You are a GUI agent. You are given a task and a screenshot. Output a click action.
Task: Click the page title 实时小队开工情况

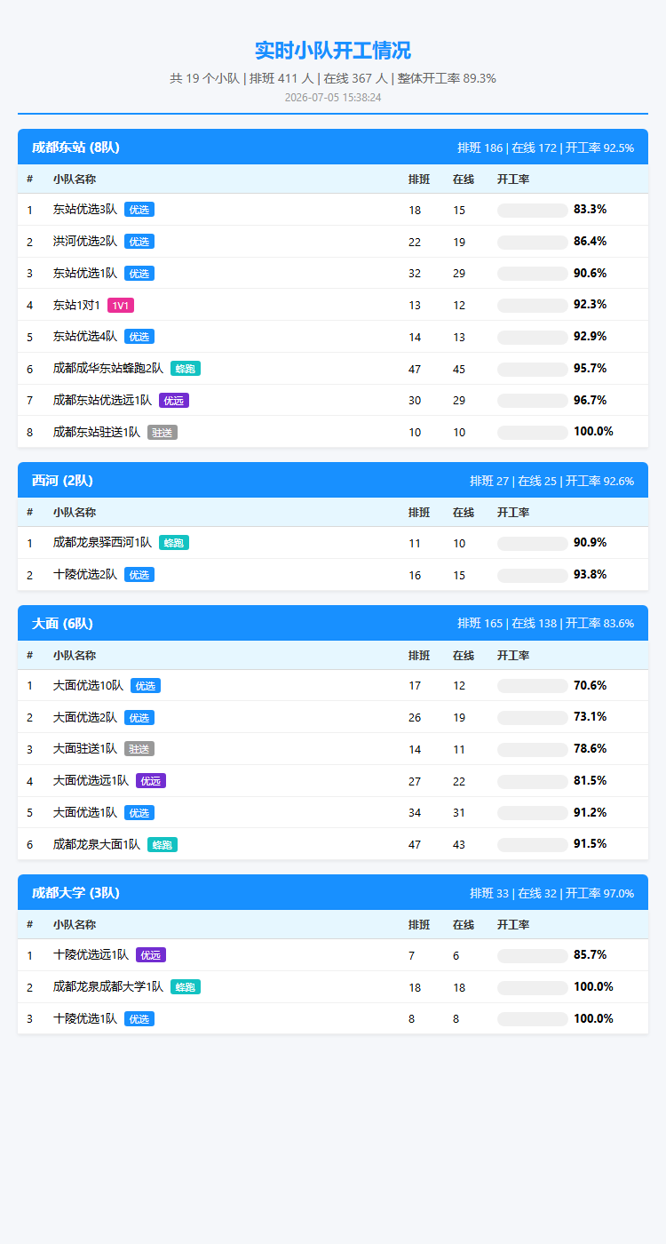click(333, 51)
